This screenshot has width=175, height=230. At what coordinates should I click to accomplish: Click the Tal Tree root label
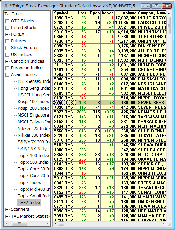pyautogui.click(x=13, y=14)
